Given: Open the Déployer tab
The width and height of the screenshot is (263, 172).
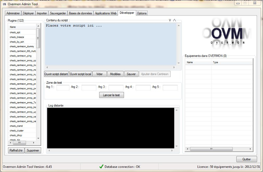Looking at the screenshot, I should (28, 13).
